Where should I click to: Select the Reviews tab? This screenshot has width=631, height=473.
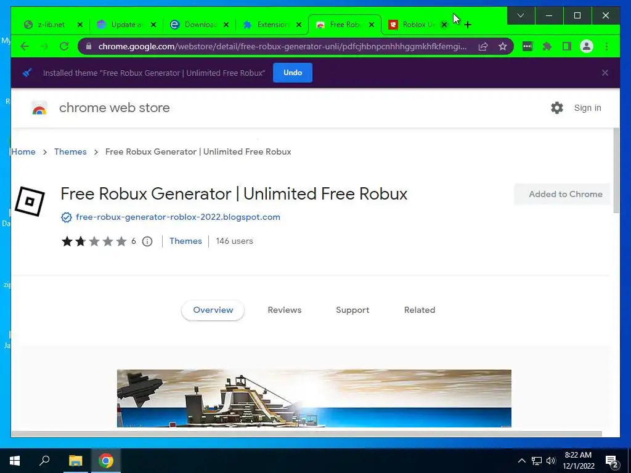[x=285, y=310]
